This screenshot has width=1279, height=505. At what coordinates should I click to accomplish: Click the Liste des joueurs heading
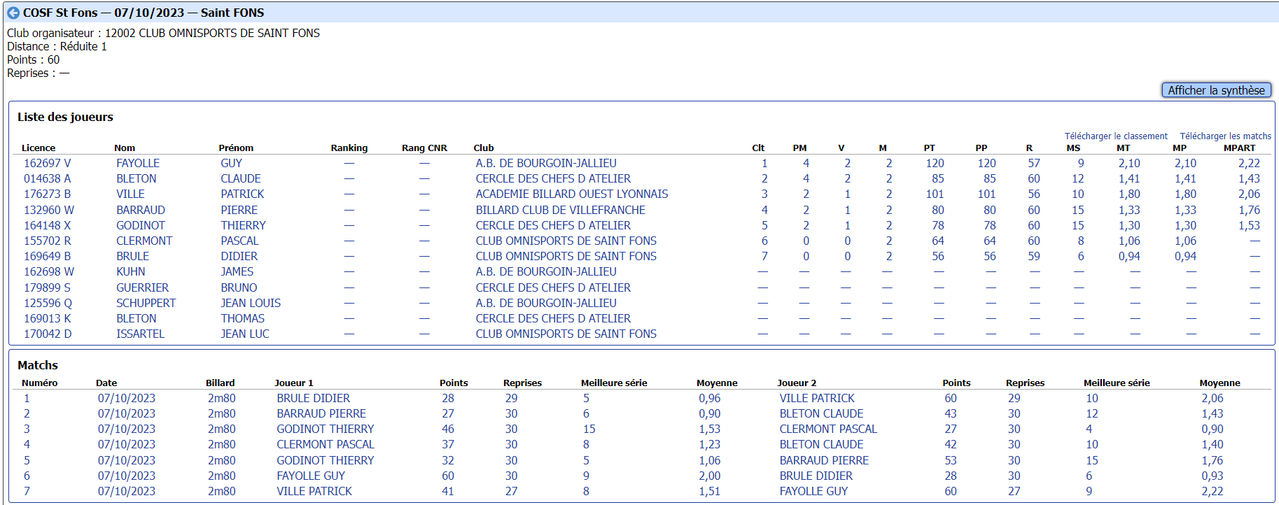pos(65,117)
